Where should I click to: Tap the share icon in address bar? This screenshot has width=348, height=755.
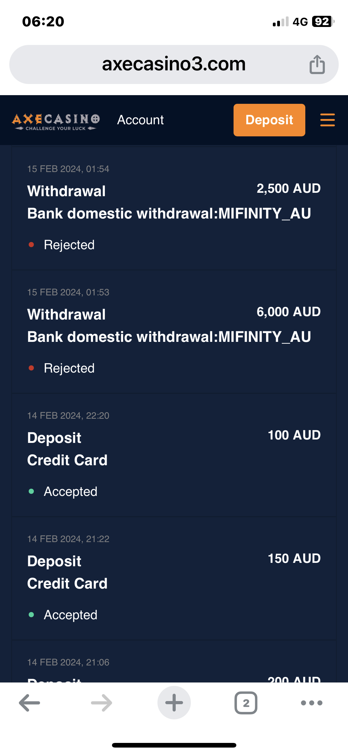click(x=317, y=64)
